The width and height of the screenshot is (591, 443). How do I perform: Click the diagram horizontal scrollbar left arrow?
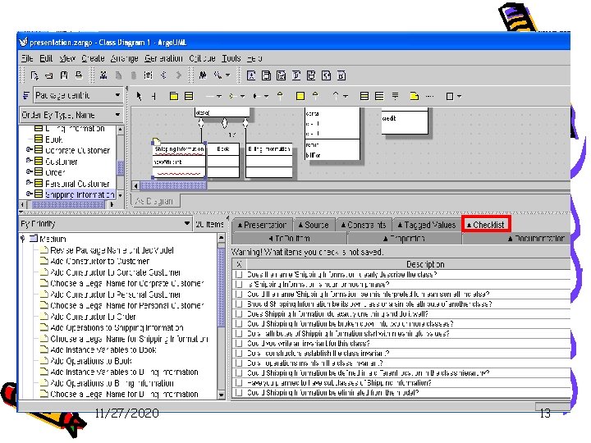click(136, 185)
